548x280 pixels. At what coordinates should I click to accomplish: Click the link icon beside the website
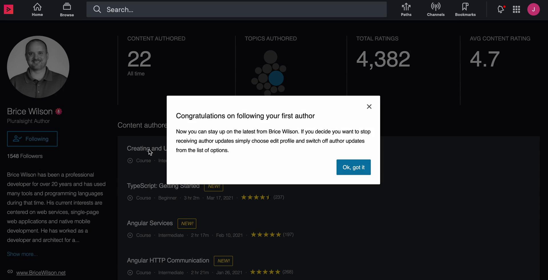[x=10, y=272]
